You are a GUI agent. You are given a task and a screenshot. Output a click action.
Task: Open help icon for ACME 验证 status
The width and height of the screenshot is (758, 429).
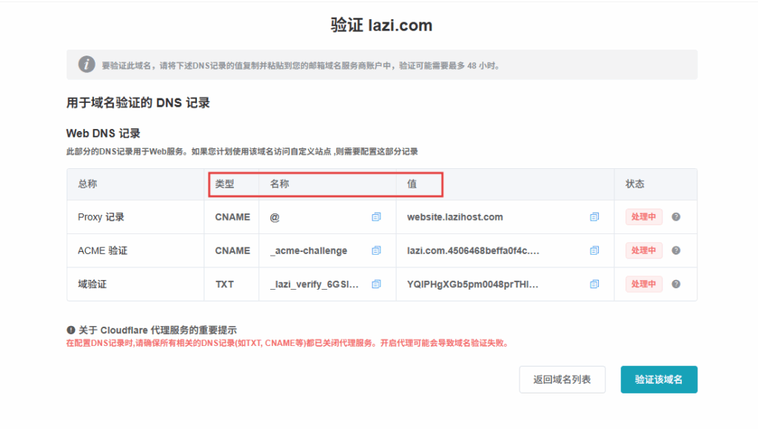(676, 250)
